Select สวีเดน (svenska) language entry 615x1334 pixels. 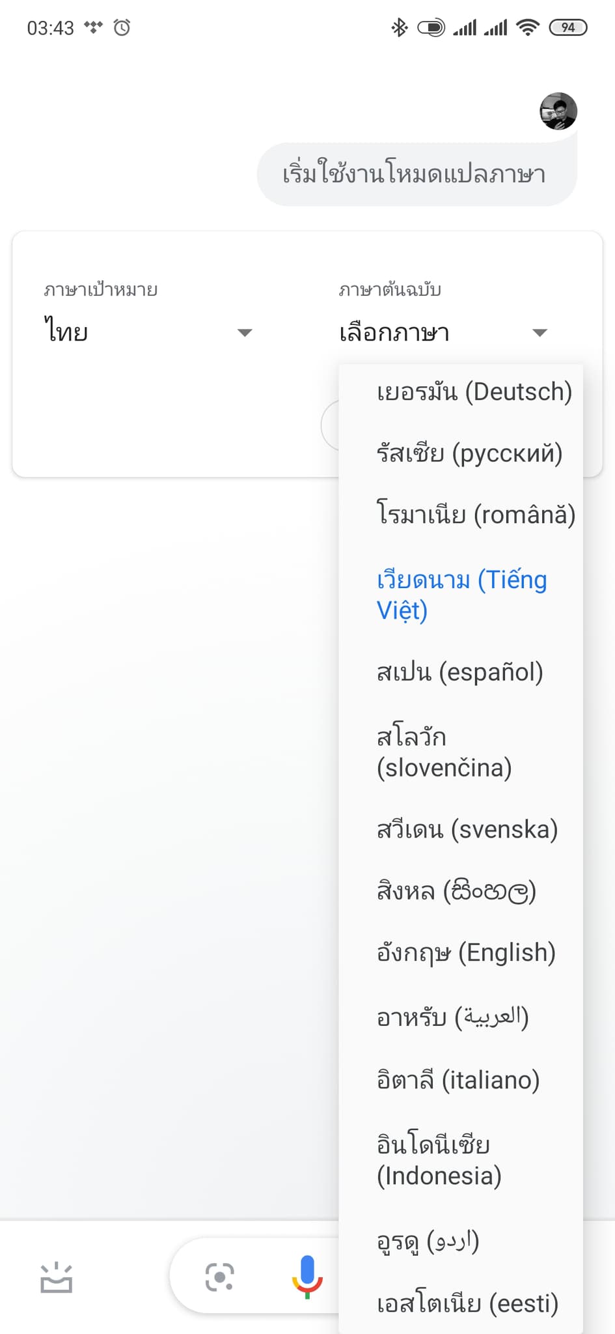(467, 830)
